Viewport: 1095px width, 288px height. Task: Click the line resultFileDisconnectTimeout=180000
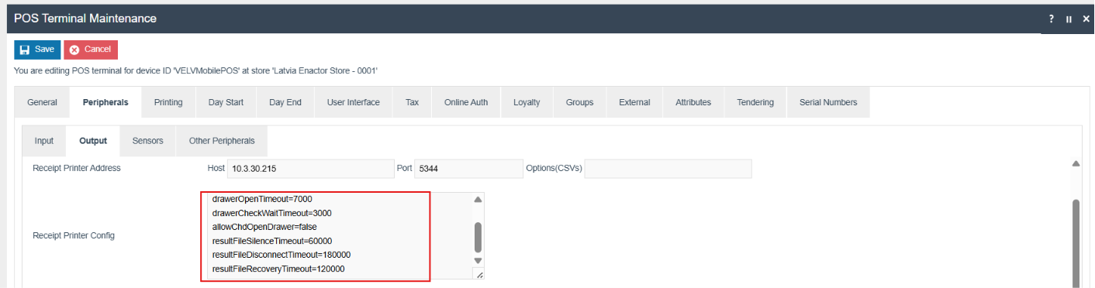(x=282, y=255)
